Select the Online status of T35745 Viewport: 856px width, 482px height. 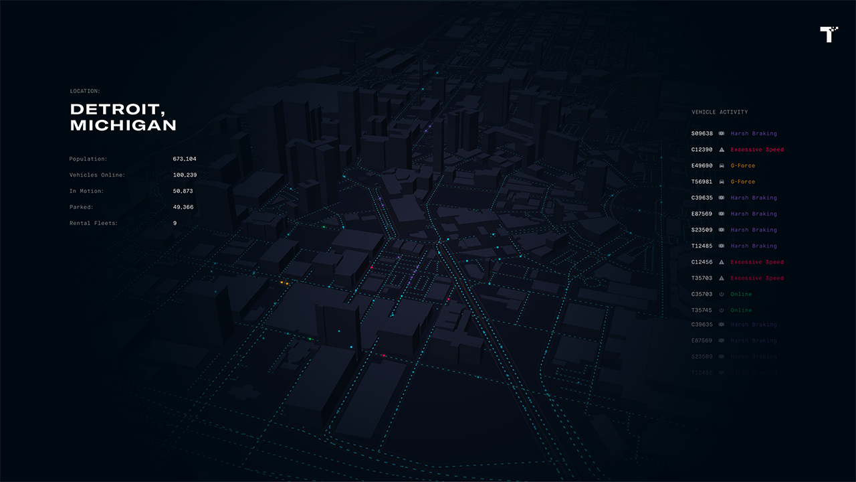coord(741,311)
